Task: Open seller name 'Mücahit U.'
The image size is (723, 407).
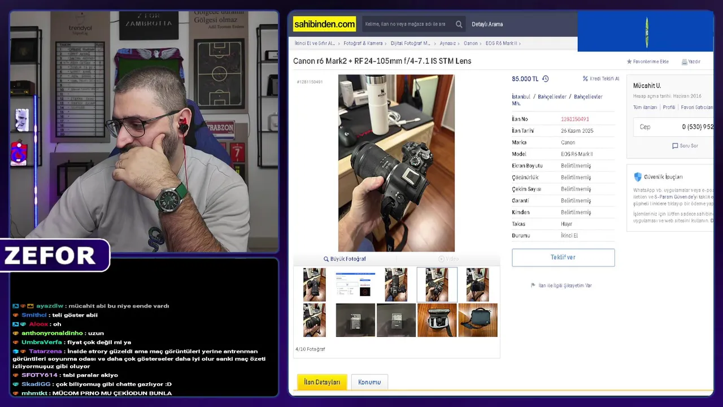Action: [647, 86]
